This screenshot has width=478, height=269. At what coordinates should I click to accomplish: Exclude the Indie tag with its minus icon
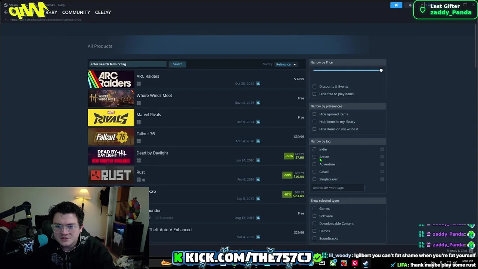[382, 149]
